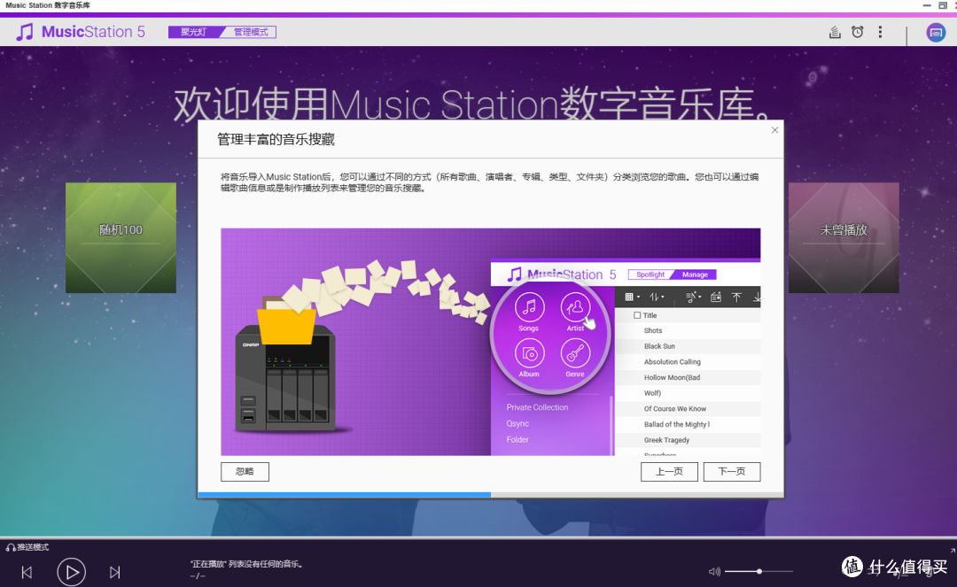
Task: Click the round purple media streaming icon
Action: 936,32
